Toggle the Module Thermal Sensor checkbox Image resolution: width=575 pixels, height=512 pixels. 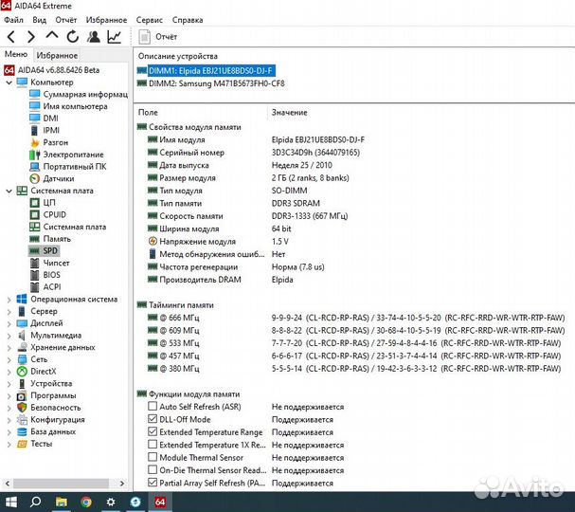(x=153, y=457)
